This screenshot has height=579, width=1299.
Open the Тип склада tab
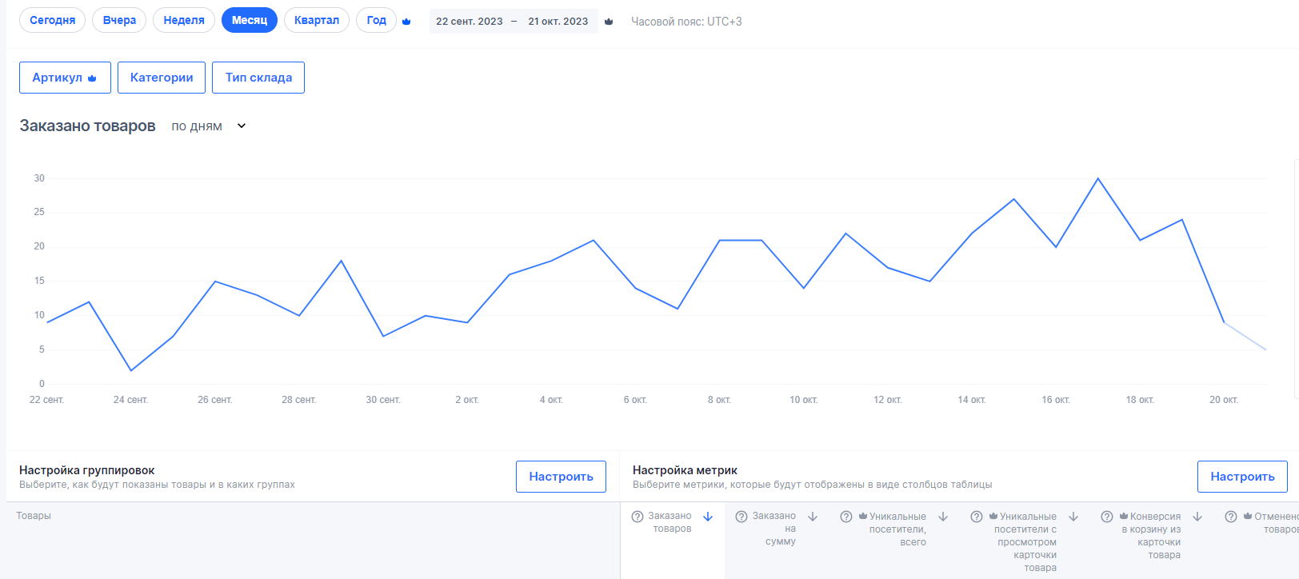(258, 78)
